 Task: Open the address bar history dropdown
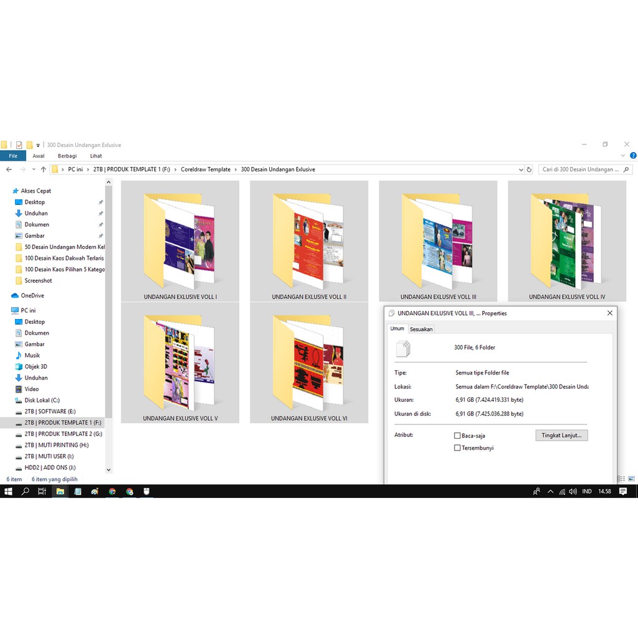[521, 169]
